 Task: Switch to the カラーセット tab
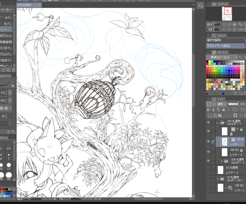[220, 52]
